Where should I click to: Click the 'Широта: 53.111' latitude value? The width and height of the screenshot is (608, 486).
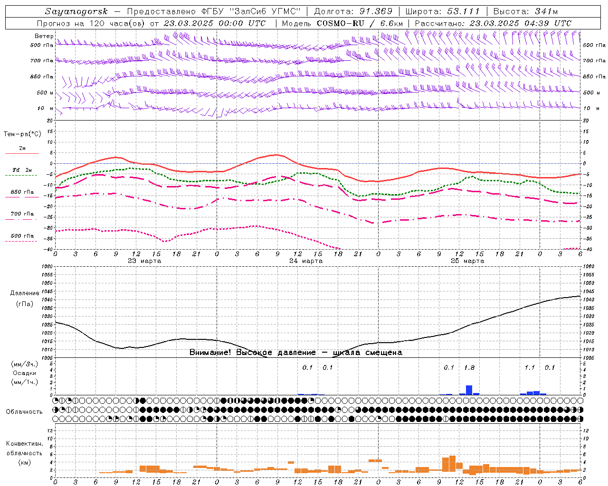[x=442, y=11]
